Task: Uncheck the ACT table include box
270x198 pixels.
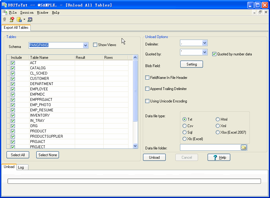Action: pos(13,63)
